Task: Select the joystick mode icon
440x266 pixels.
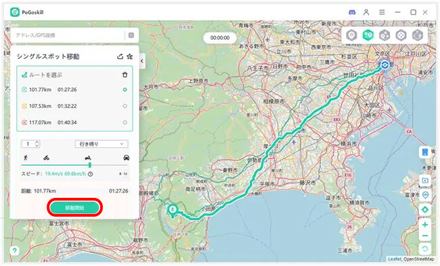Action: 401,35
